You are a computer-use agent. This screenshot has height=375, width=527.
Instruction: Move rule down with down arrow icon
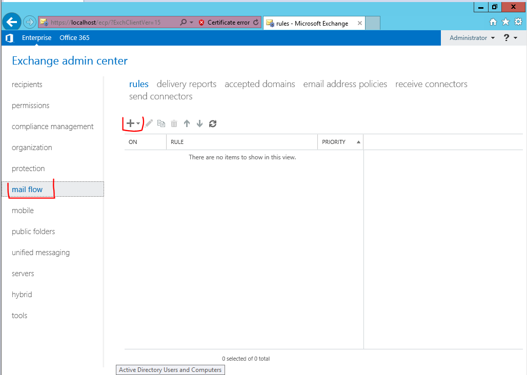[199, 123]
